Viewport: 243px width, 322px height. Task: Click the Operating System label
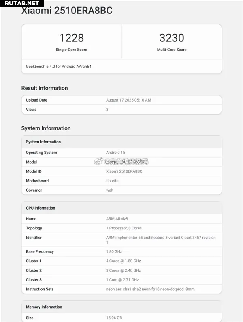41,153
